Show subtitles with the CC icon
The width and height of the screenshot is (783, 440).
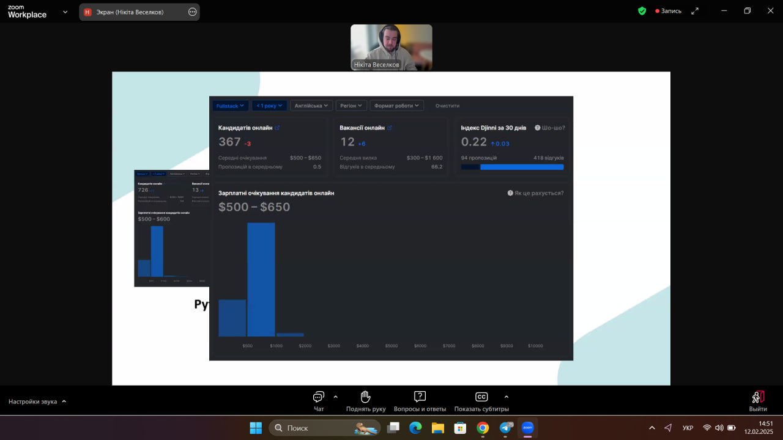pos(481,397)
